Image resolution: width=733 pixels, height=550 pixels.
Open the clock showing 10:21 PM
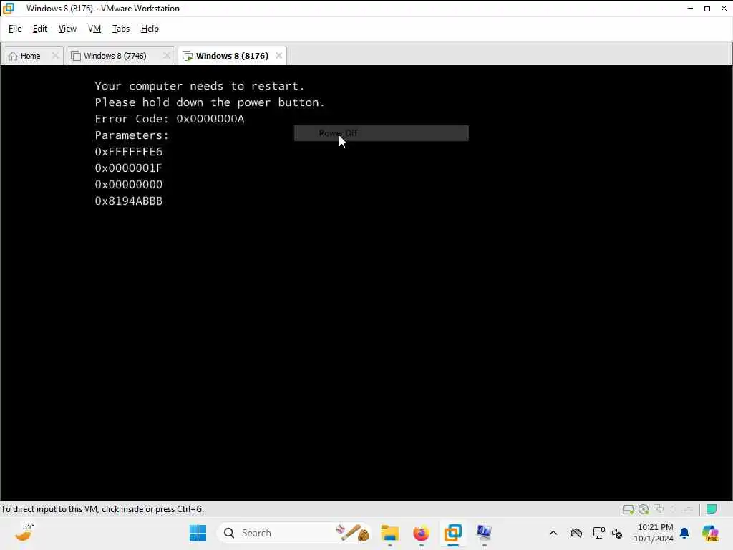click(654, 533)
